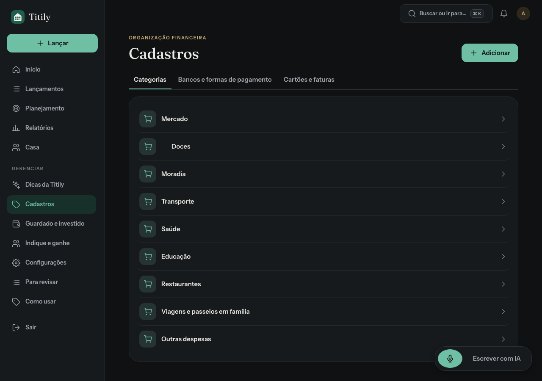Switch to Cartões e faturas tab
542x381 pixels.
(309, 80)
